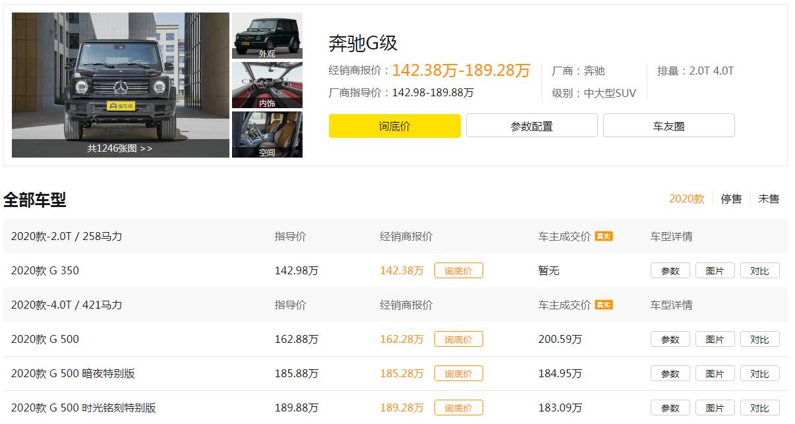This screenshot has height=424, width=795.
Task: Click the 真实 badge in 4.0T header
Action: (604, 305)
